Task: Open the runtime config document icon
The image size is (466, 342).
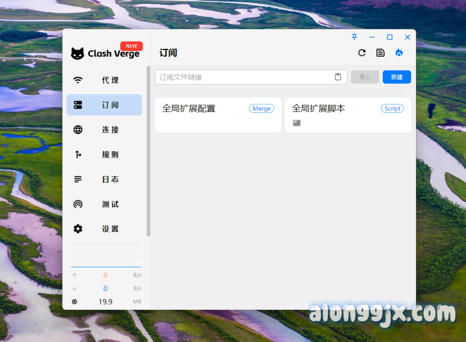Action: tap(380, 53)
